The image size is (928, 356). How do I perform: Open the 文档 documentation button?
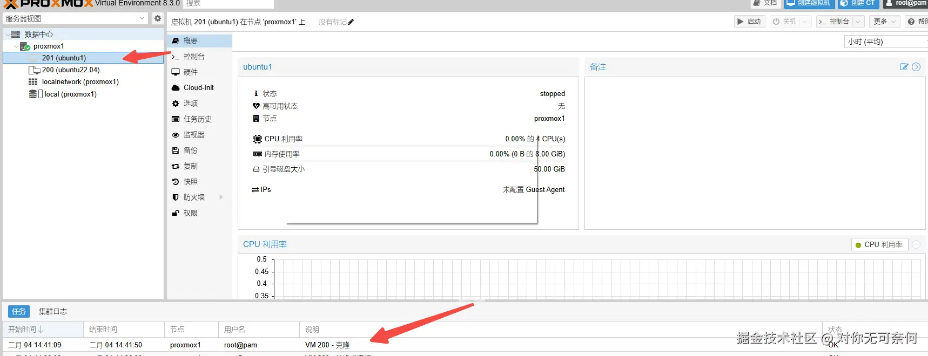point(765,3)
